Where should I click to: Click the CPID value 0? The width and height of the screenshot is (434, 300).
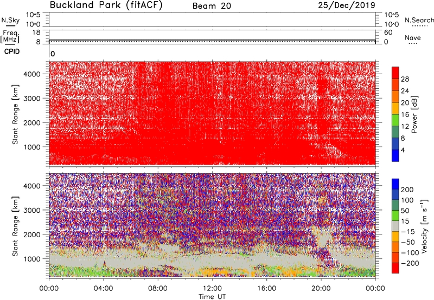(x=53, y=54)
